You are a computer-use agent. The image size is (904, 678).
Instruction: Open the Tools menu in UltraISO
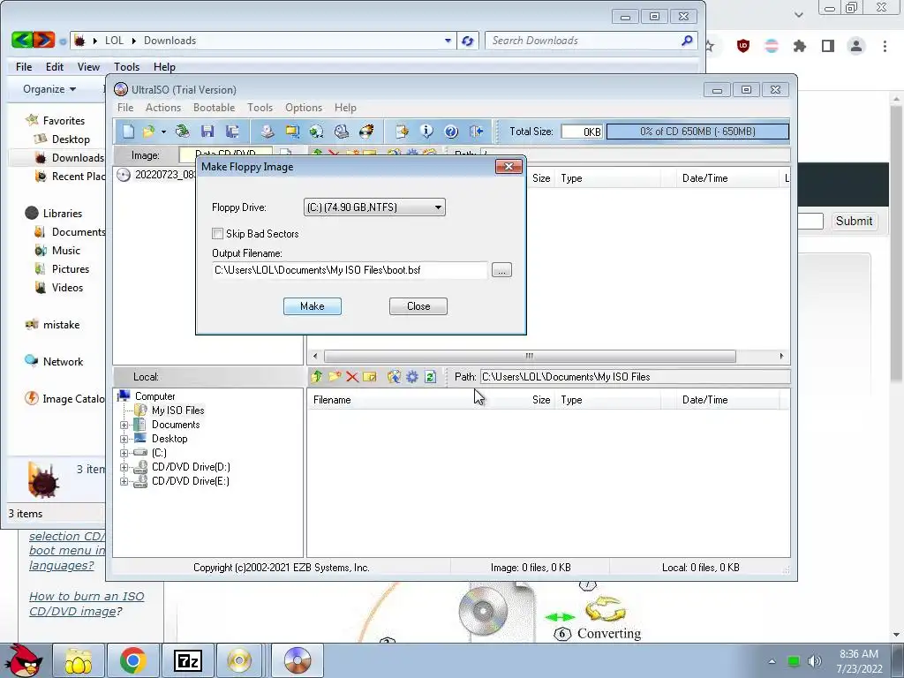(260, 108)
